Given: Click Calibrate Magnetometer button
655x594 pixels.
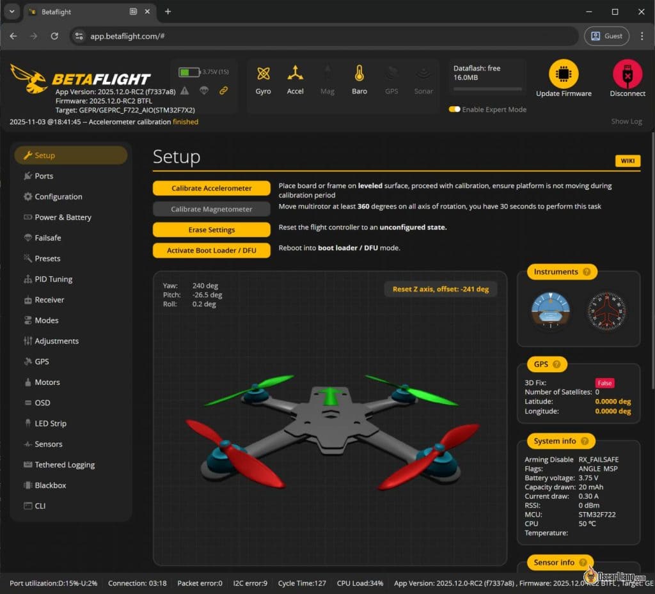Looking at the screenshot, I should 211,209.
